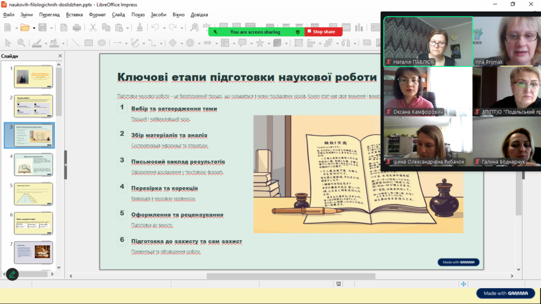Screen dimensions: 541x304
Task: Open the Stars and Banners shapes dropdown
Action: (268, 43)
